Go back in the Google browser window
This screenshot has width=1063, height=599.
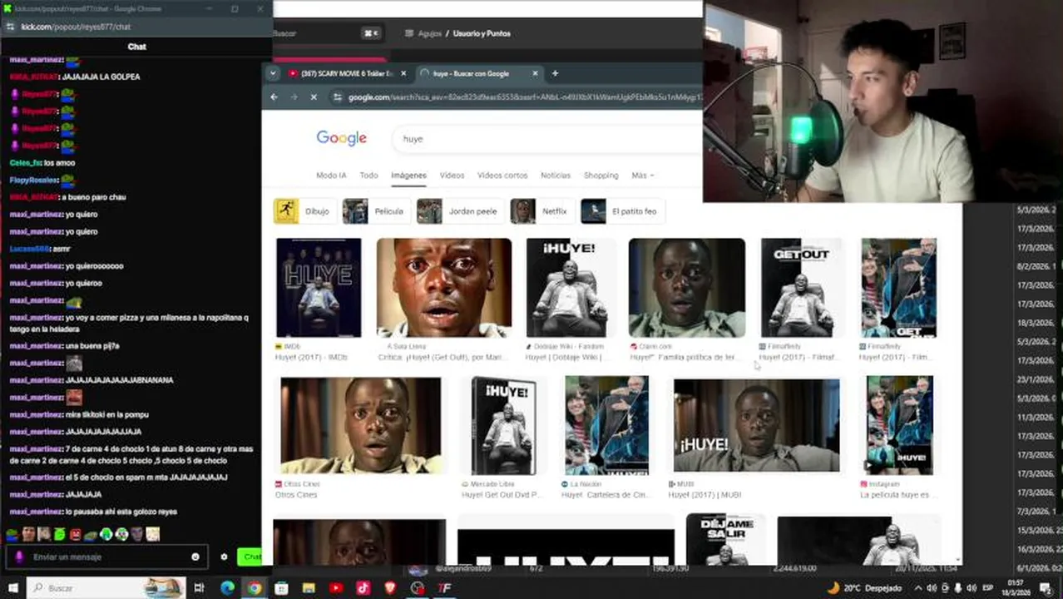coord(274,97)
